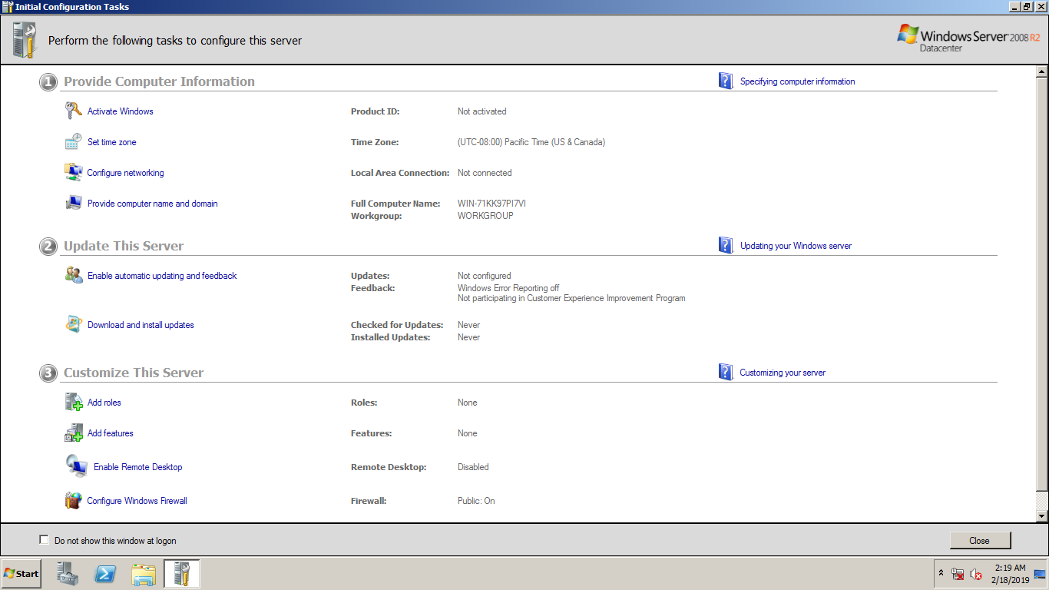Click help icon beside Customizing your server
This screenshot has width=1049, height=590.
[x=726, y=372]
